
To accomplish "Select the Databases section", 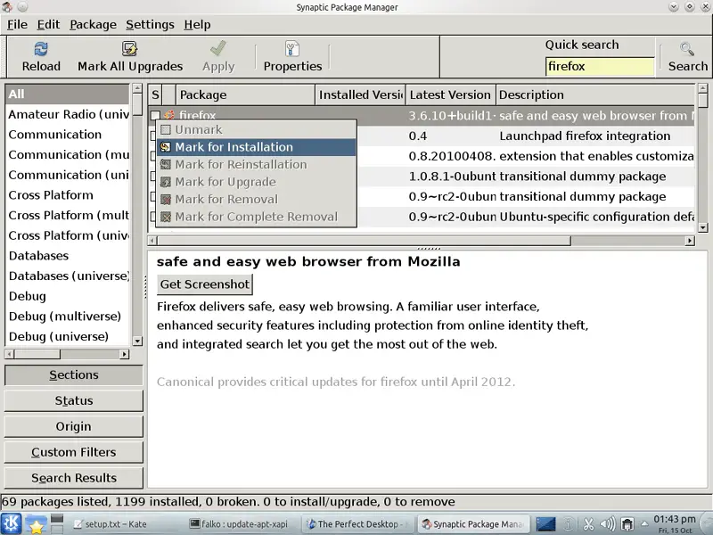I will pos(68,256).
